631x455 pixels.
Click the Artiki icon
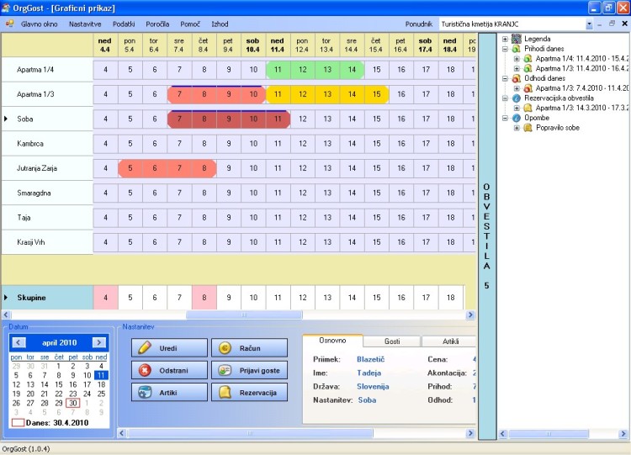[145, 392]
